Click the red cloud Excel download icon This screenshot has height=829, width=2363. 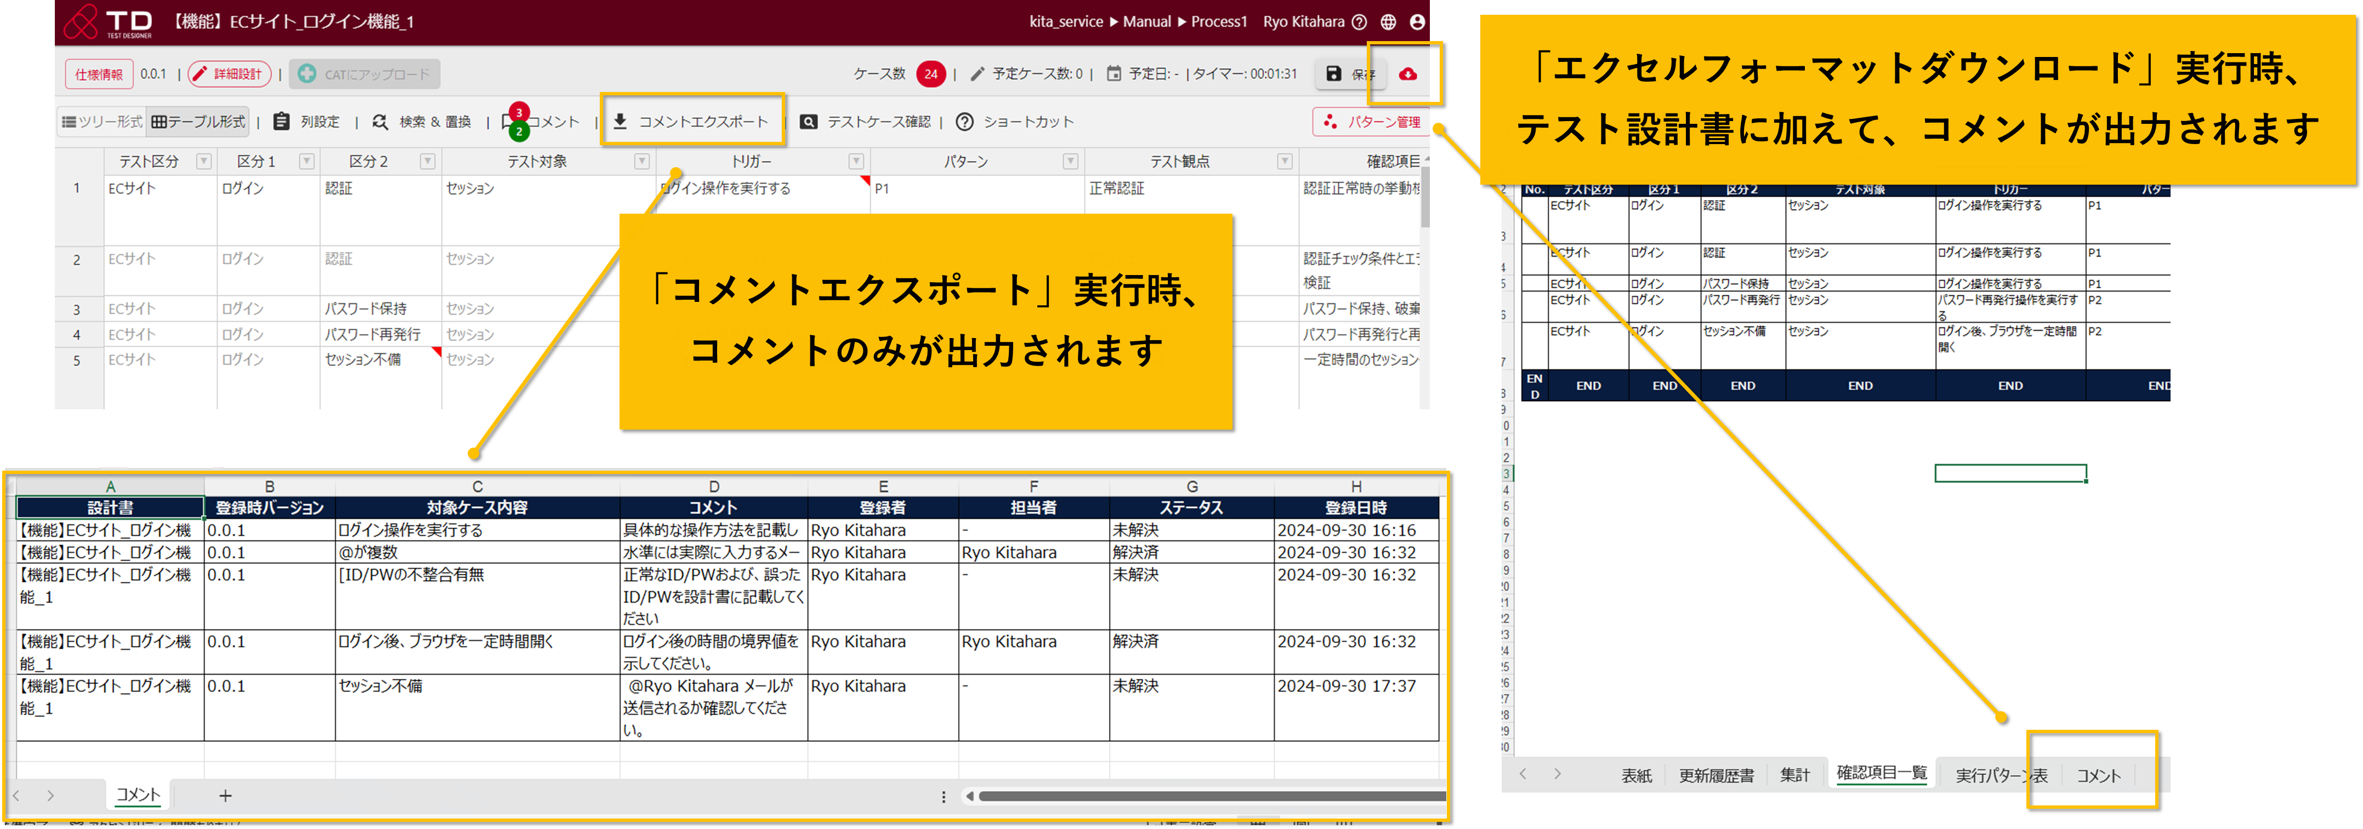click(1408, 75)
